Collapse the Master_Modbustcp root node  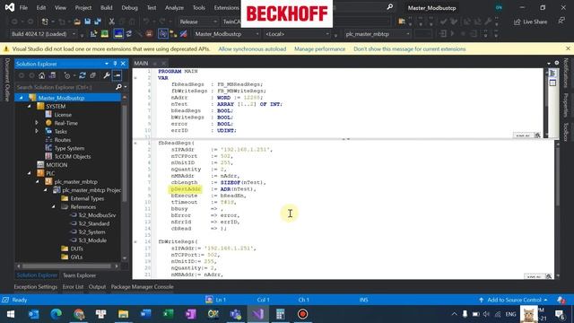point(21,98)
